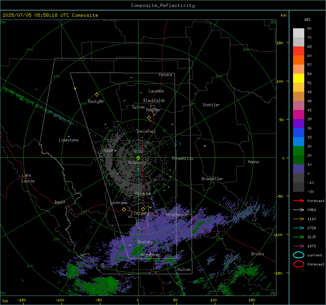The width and height of the screenshot is (326, 305).
Task: Click the Brooks town label
Action: click(x=258, y=254)
